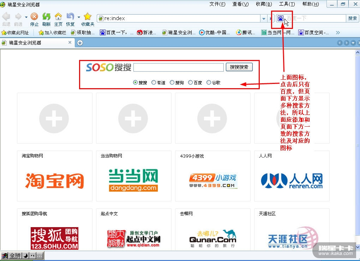
Task: Toggle the IME half/full moon icon
Action: [25, 255]
